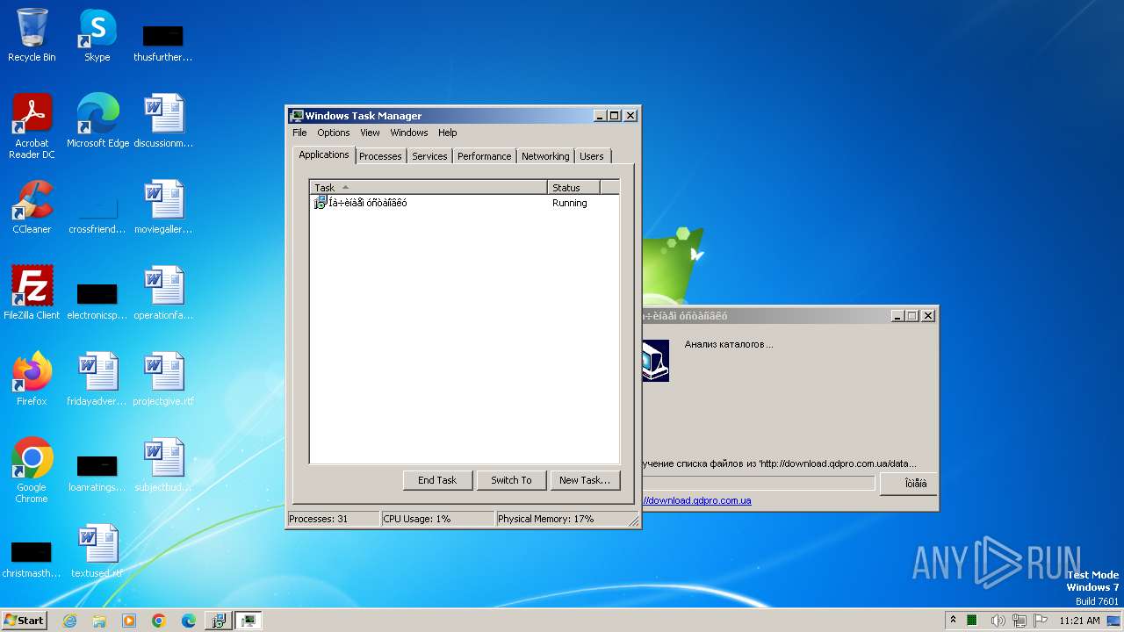Open the textused.rtf document

tap(97, 551)
